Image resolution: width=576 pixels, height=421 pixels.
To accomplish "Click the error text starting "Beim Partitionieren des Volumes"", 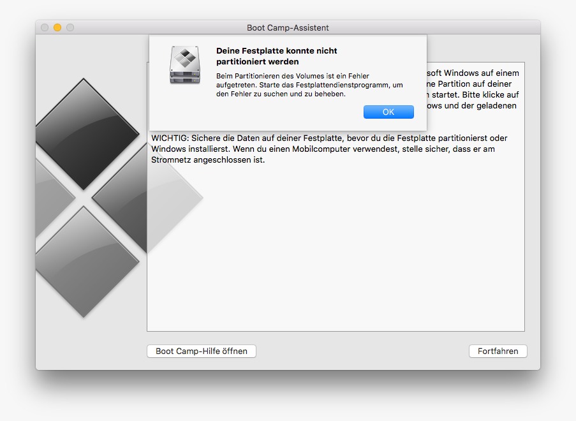I will coord(309,85).
